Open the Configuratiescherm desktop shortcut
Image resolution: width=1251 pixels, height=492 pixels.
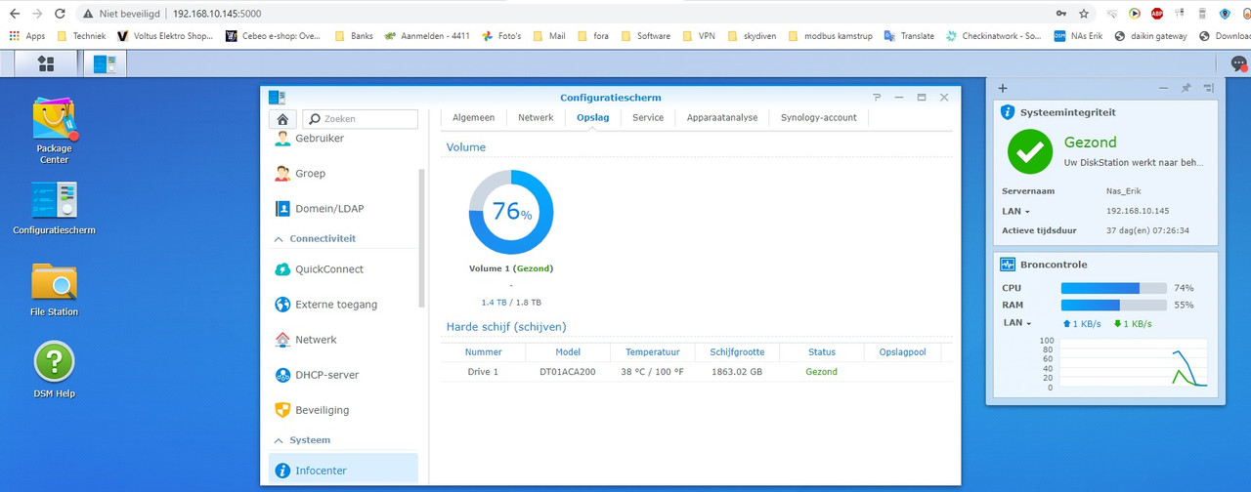tap(55, 208)
